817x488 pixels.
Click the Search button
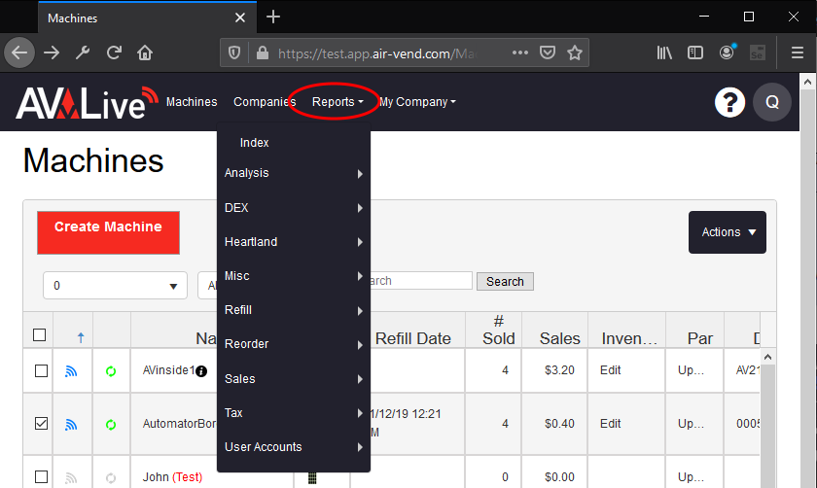point(505,282)
